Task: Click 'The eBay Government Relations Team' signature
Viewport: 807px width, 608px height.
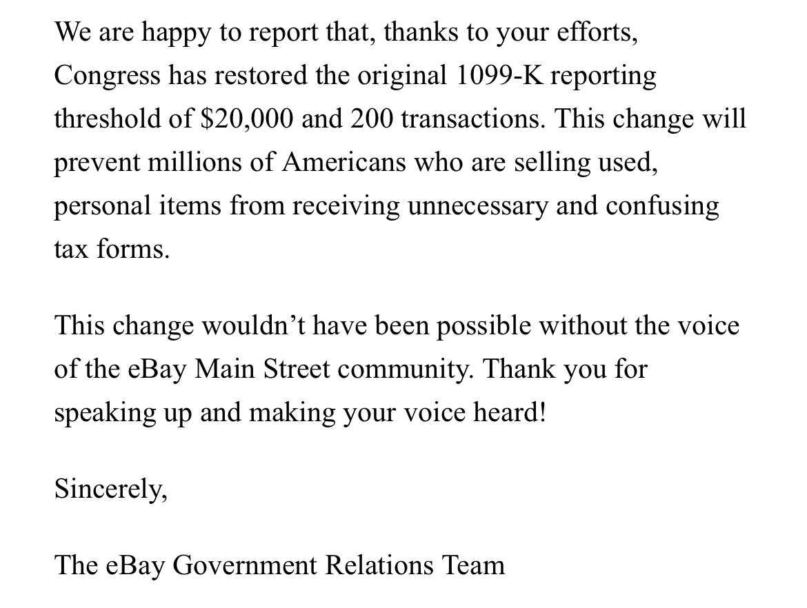Action: 279,565
